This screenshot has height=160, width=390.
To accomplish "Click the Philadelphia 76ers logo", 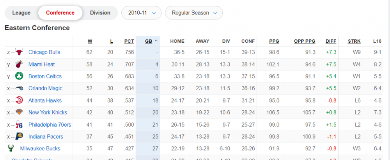I will 19,125.
